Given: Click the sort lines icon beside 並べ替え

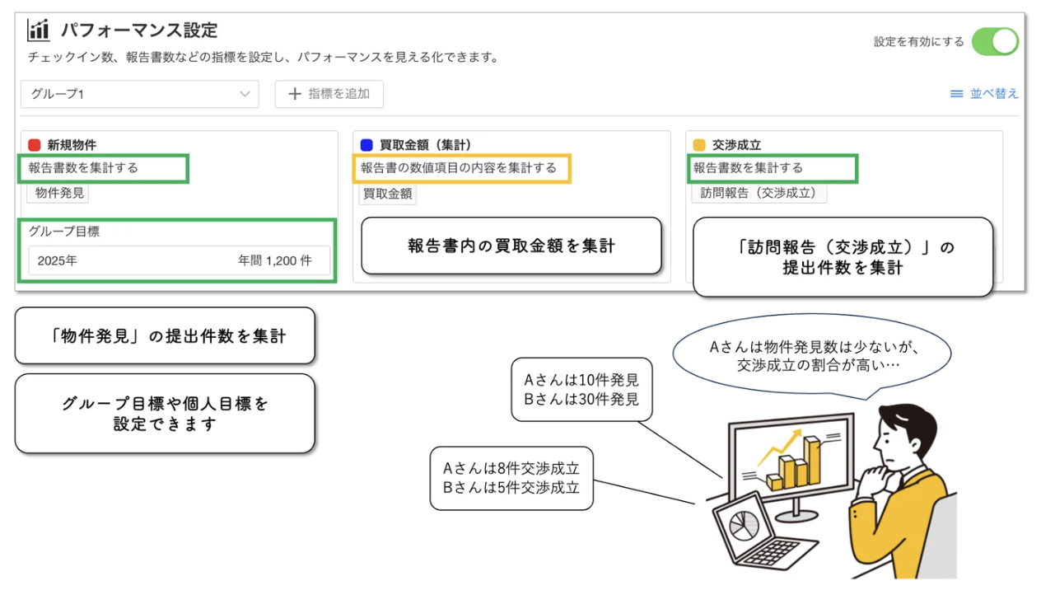Looking at the screenshot, I should (957, 94).
